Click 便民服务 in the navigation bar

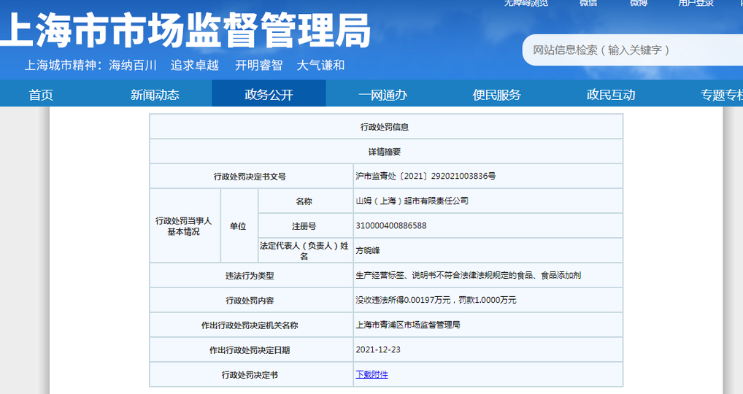[496, 94]
